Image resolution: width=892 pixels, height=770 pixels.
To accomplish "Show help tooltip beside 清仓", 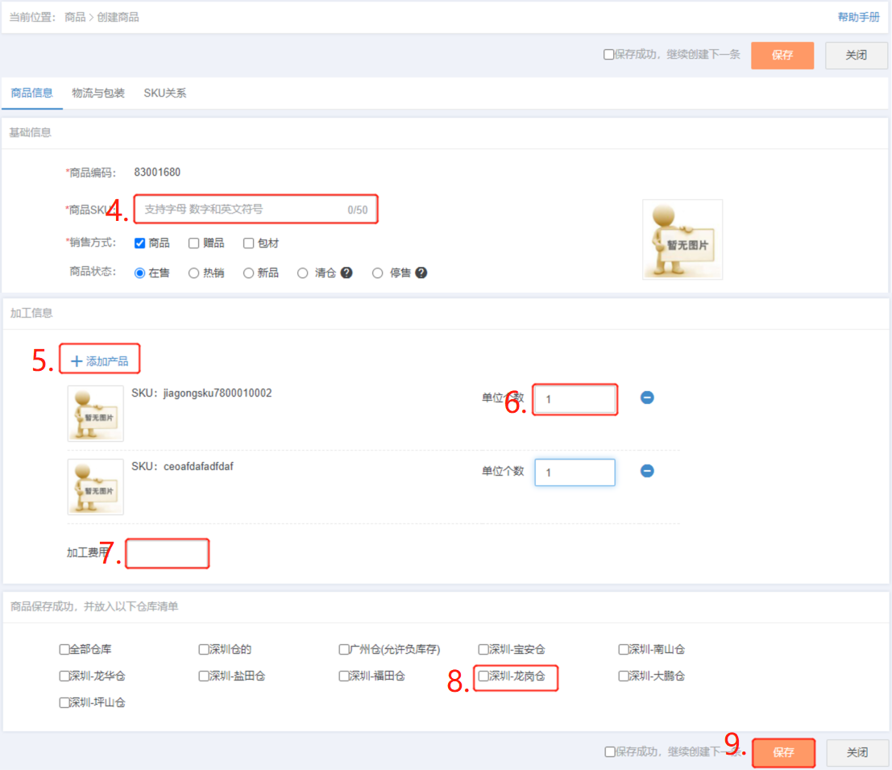I will point(346,273).
